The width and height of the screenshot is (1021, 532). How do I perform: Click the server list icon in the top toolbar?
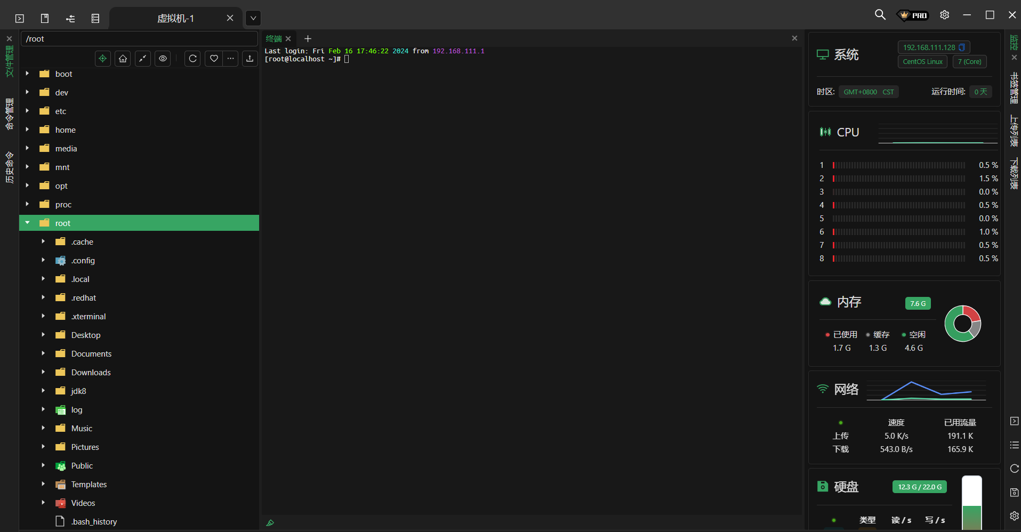pyautogui.click(x=95, y=18)
